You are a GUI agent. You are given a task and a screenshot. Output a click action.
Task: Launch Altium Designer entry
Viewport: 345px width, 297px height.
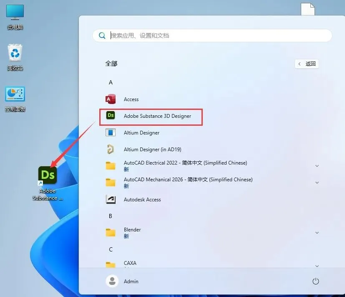(x=141, y=133)
